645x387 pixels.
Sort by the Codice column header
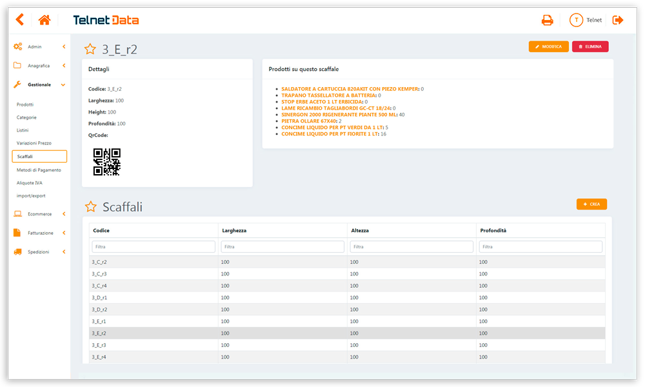pyautogui.click(x=101, y=230)
